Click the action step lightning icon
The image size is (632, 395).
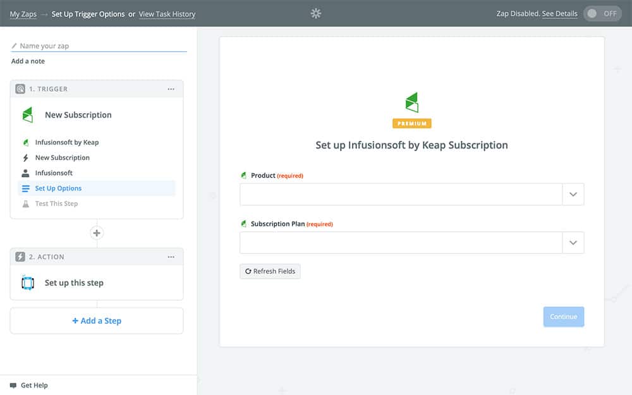[x=20, y=257]
